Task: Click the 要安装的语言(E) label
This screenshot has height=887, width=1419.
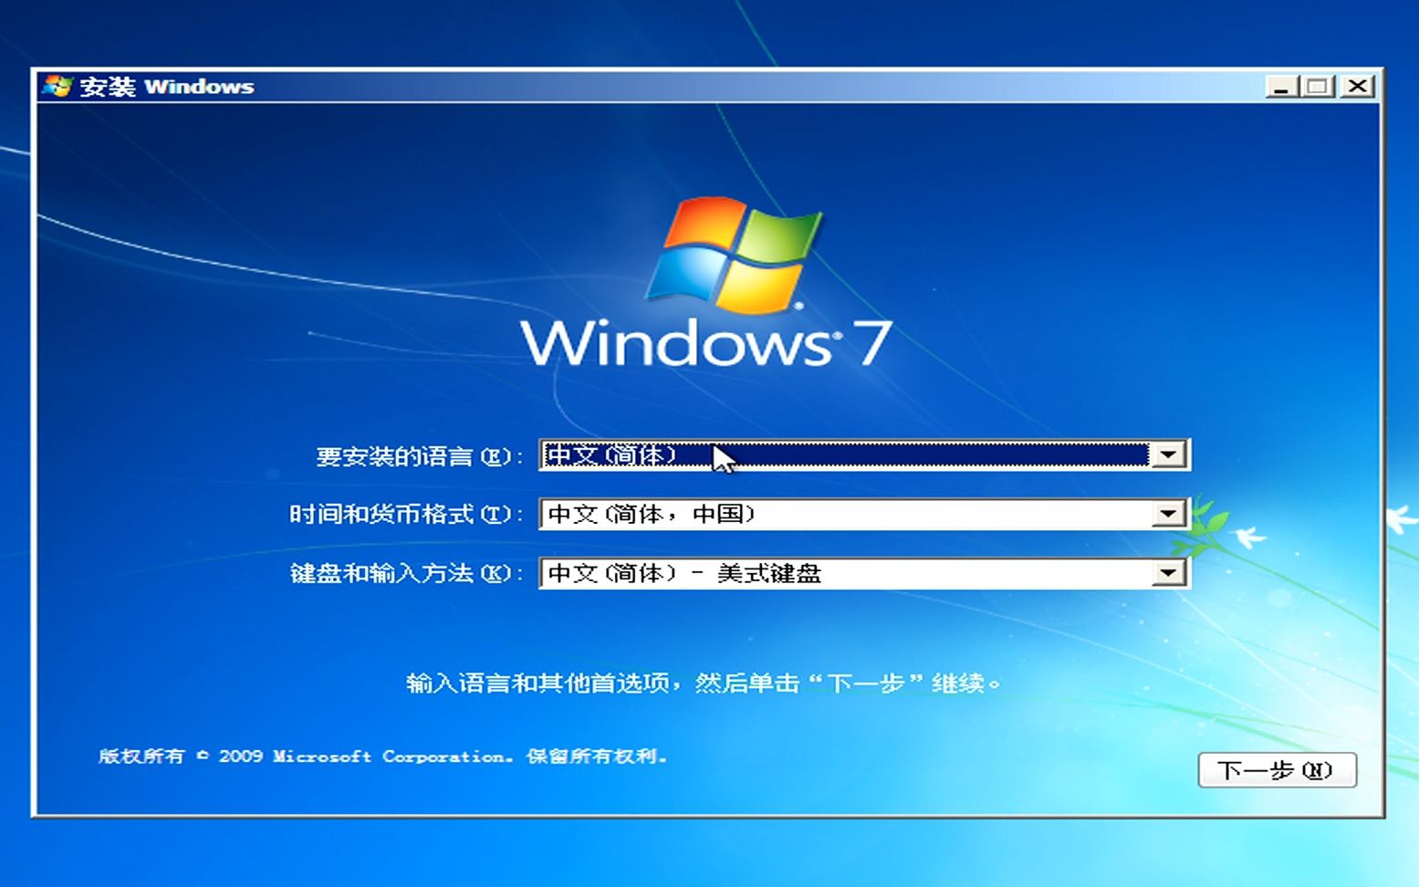Action: pos(420,455)
